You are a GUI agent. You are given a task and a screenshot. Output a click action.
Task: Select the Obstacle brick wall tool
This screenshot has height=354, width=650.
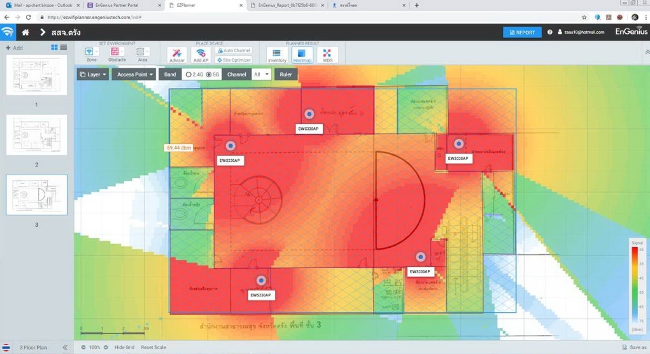click(114, 52)
